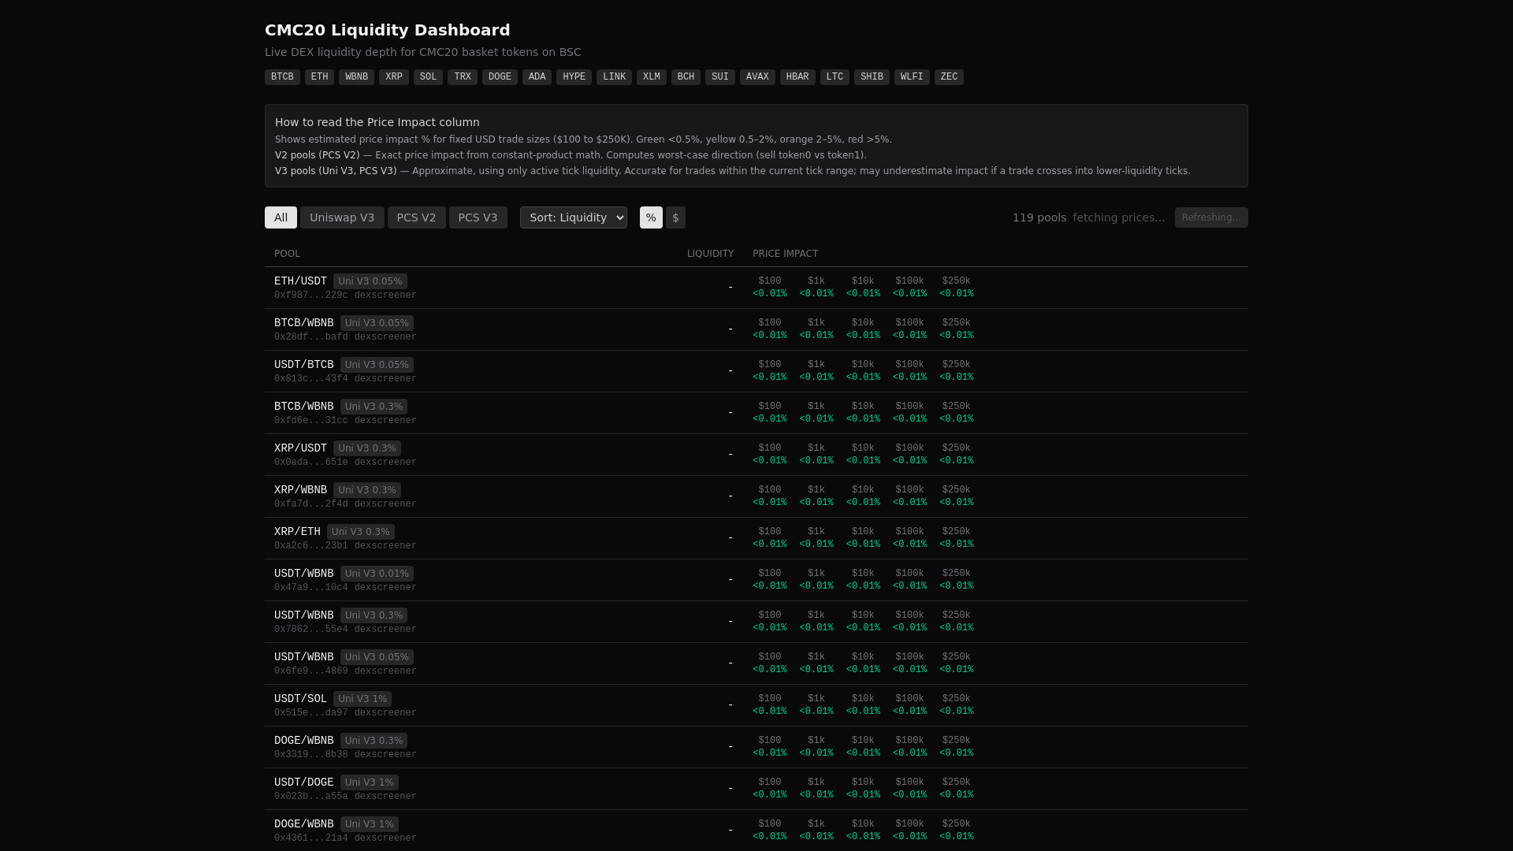Click the HYPE token tag
This screenshot has height=851, width=1513.
(574, 77)
